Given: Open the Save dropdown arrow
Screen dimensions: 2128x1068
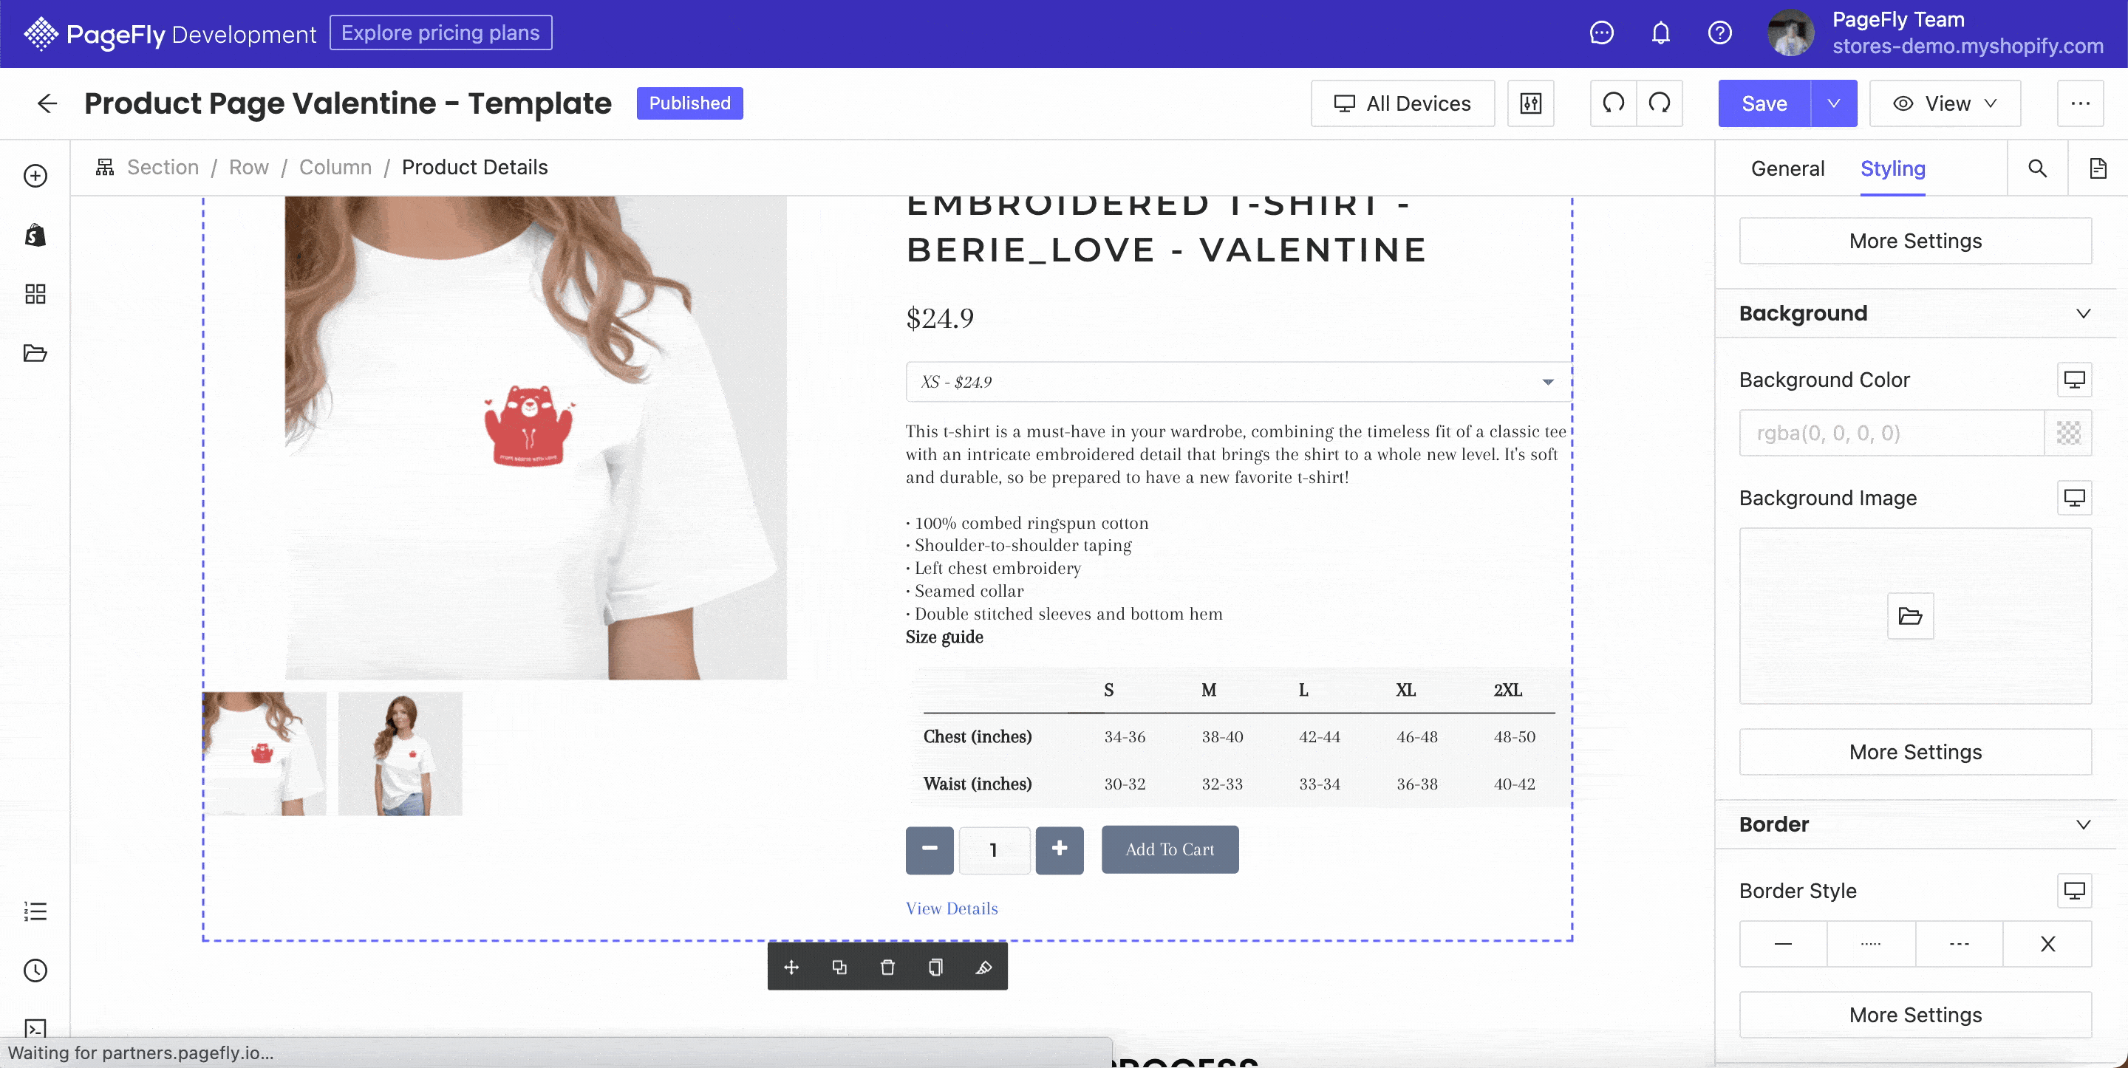Looking at the screenshot, I should point(1834,103).
